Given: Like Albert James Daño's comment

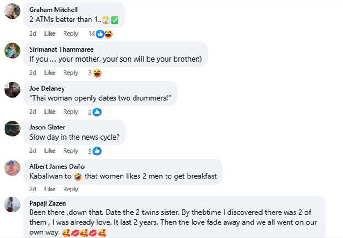Looking at the screenshot, I should click(50, 189).
